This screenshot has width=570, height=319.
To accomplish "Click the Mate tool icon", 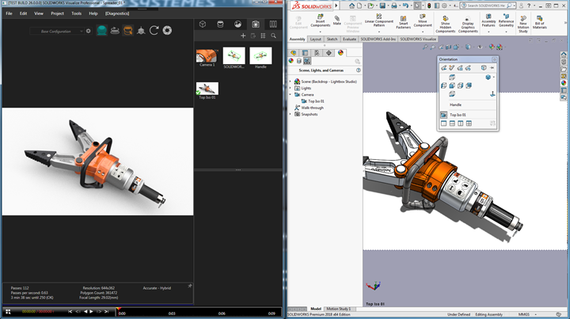I will [x=337, y=17].
